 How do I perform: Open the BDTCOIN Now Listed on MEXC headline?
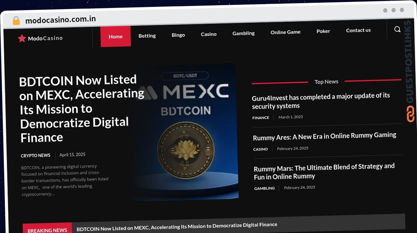click(81, 109)
